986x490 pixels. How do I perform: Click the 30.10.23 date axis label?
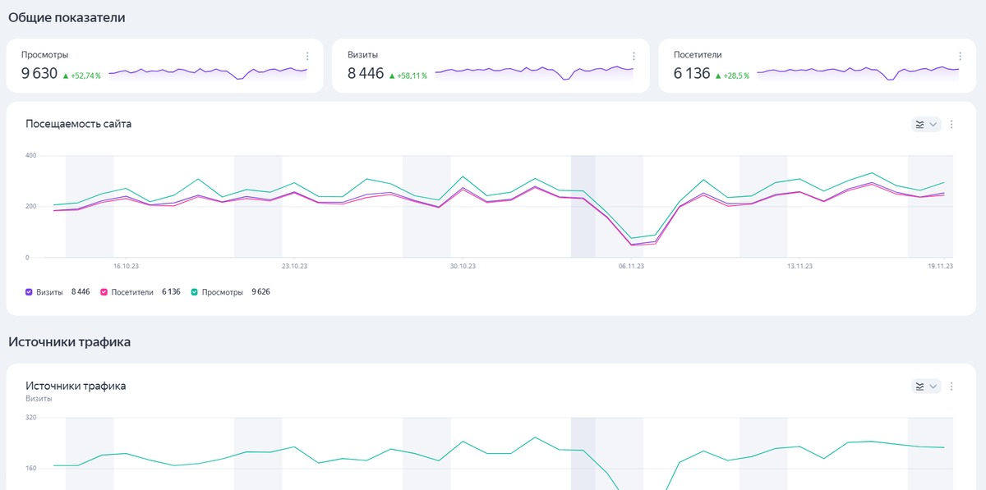click(x=463, y=266)
